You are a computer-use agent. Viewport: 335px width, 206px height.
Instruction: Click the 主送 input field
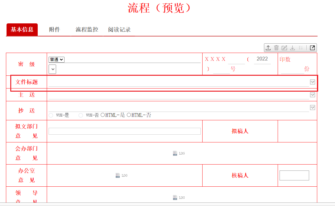pos(179,95)
